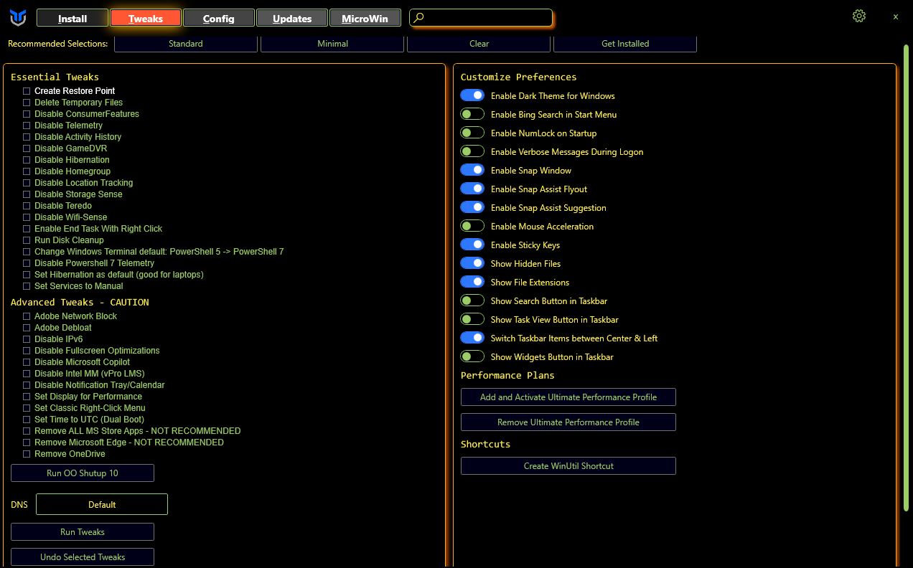Check Disable Homegroup
This screenshot has width=913, height=568.
point(27,171)
